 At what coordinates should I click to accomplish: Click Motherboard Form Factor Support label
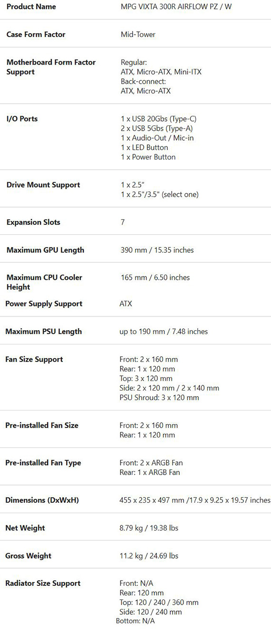(51, 67)
